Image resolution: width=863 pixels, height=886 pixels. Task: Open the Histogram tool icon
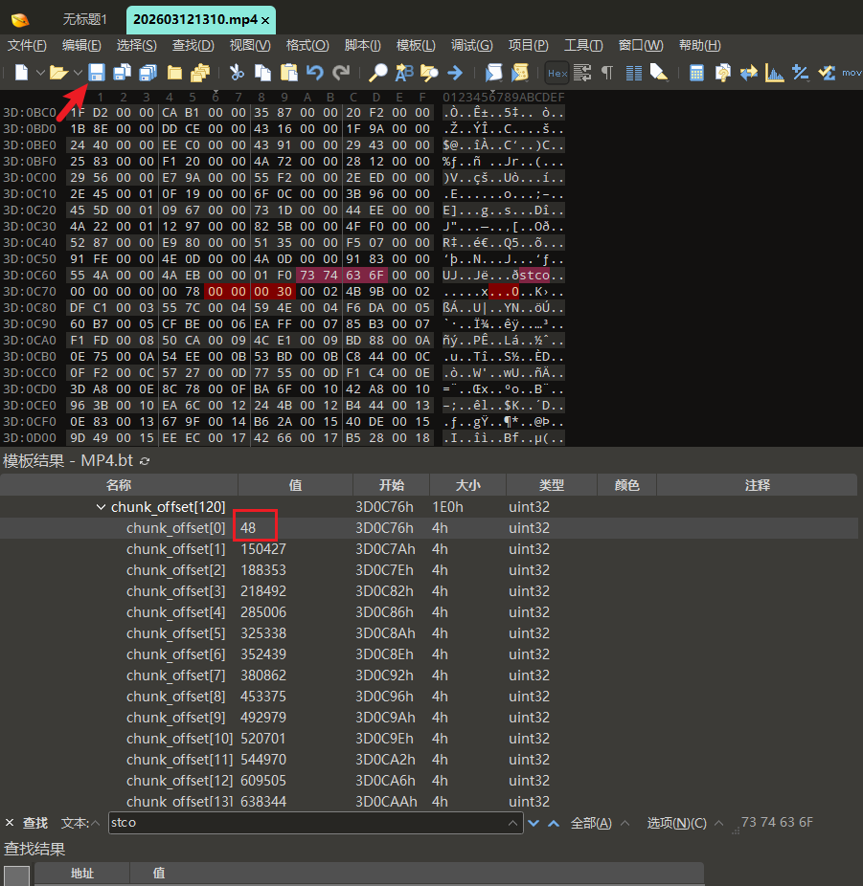(x=774, y=73)
